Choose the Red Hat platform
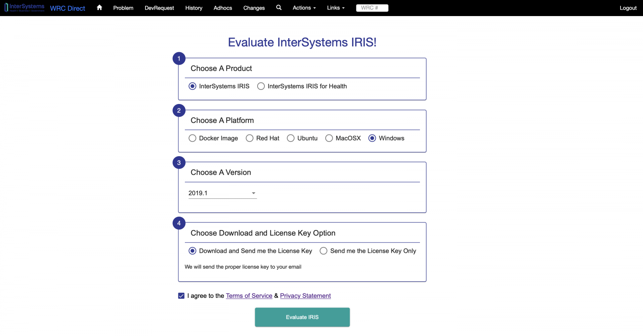The image size is (643, 336). click(250, 138)
